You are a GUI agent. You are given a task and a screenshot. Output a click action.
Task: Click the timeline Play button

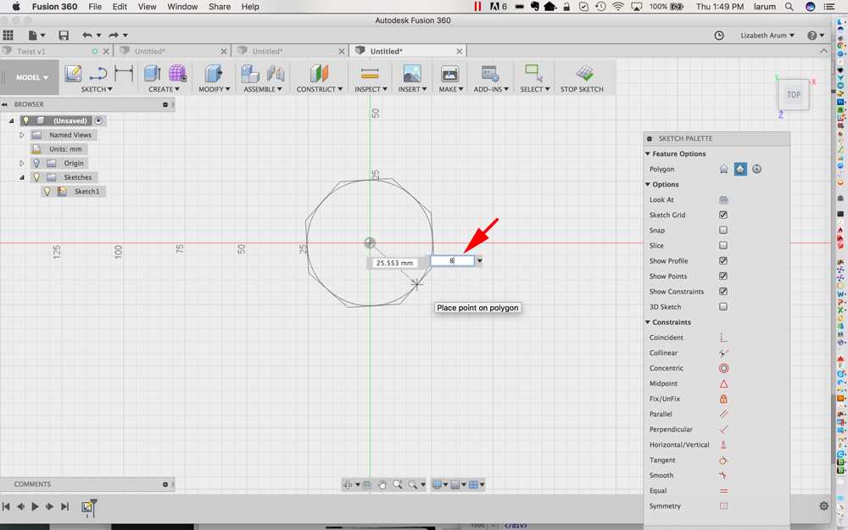35,507
